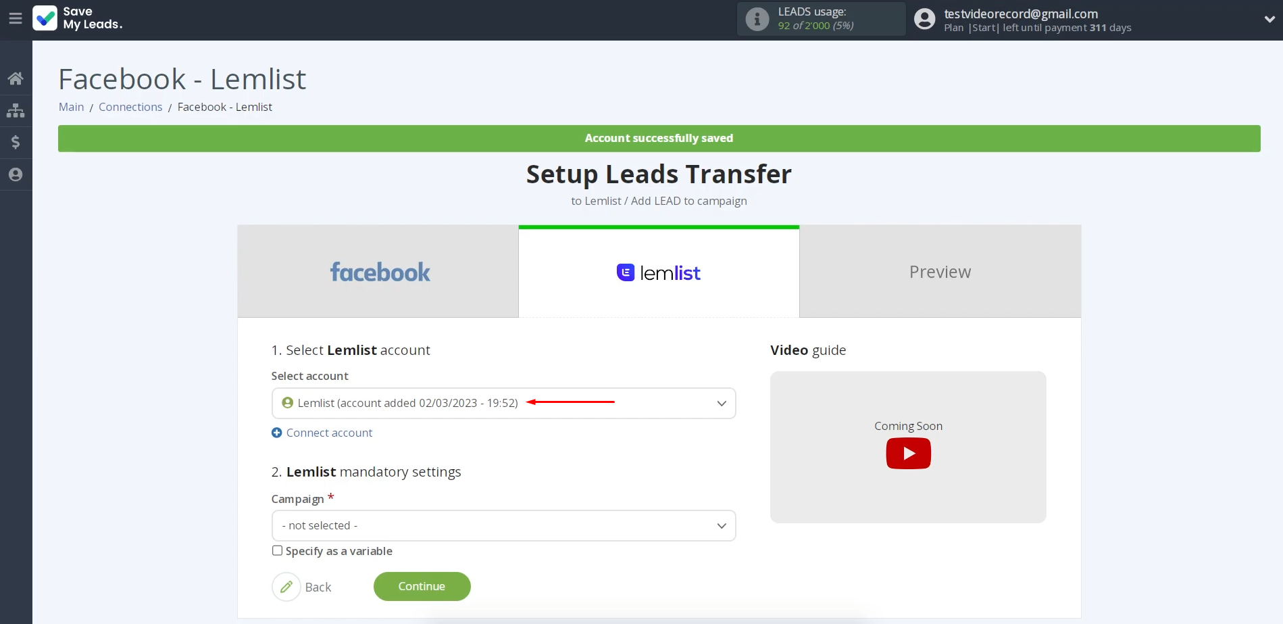
Task: Play the Coming Soon video guide
Action: (x=908, y=453)
